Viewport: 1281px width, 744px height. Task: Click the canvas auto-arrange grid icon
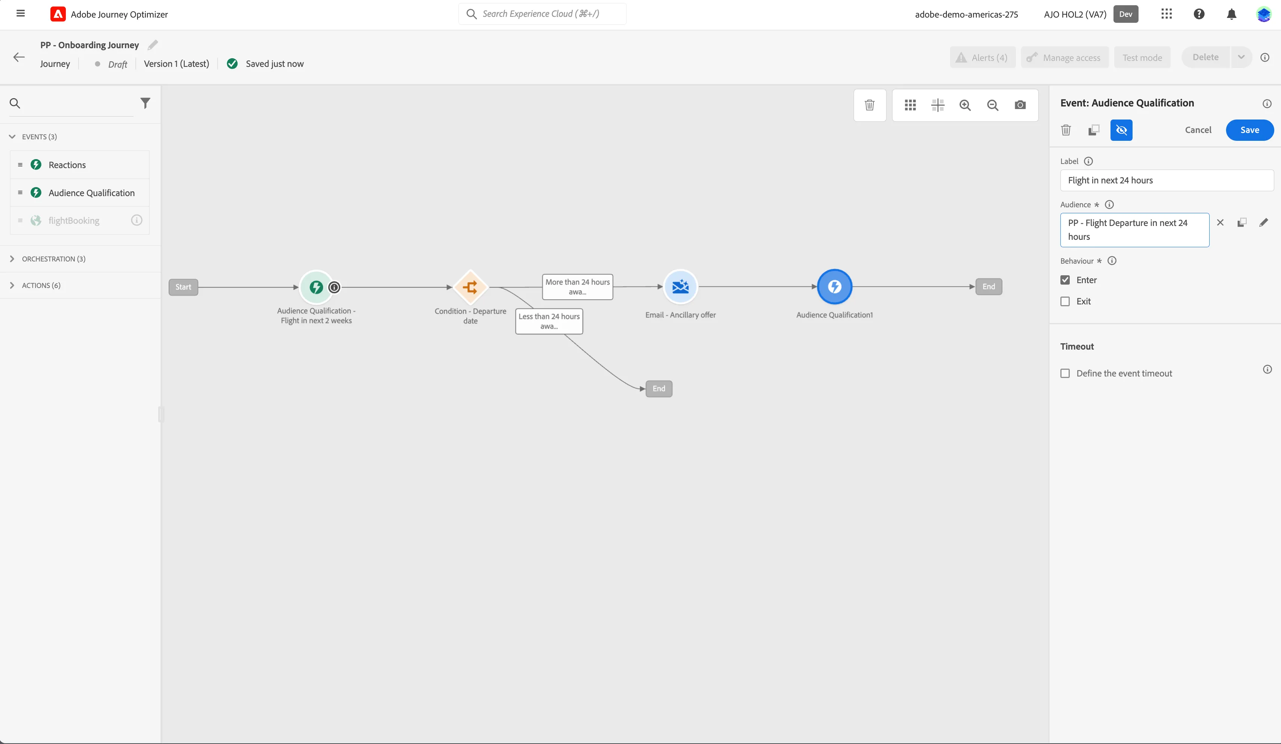point(910,105)
